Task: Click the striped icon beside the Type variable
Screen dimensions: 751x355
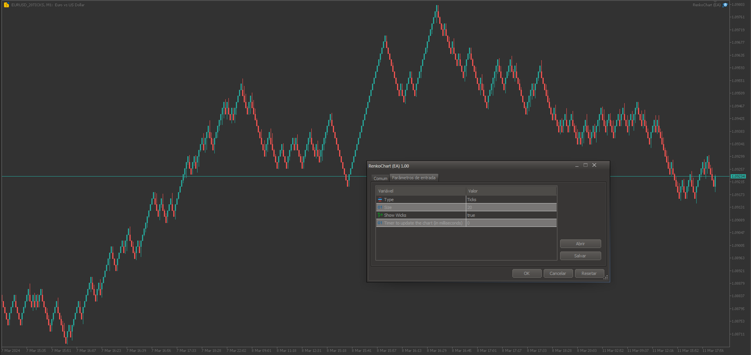Action: [x=380, y=199]
